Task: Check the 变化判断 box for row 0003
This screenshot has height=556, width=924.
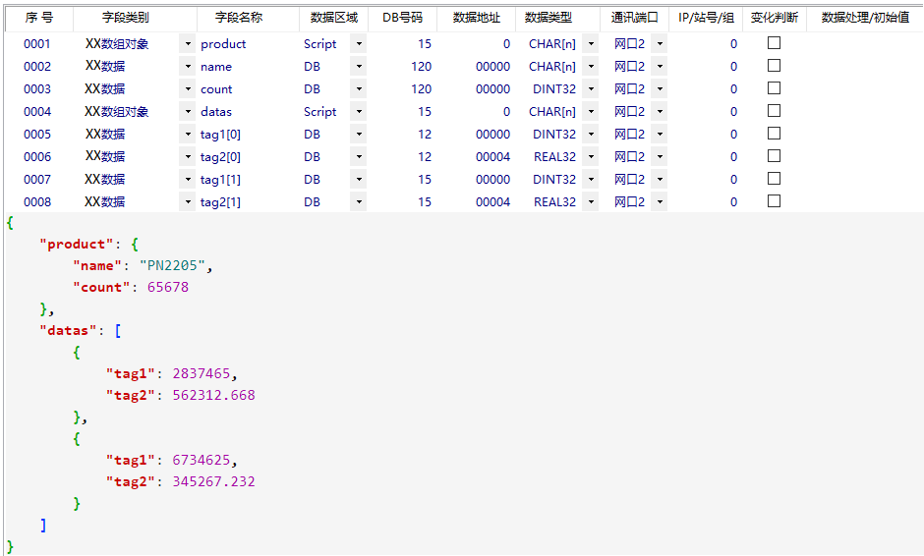Action: click(x=774, y=88)
